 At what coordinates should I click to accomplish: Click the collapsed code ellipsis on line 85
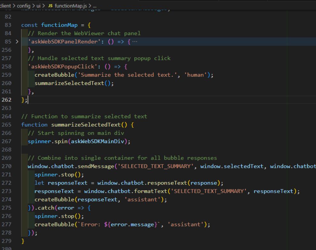(x=135, y=42)
